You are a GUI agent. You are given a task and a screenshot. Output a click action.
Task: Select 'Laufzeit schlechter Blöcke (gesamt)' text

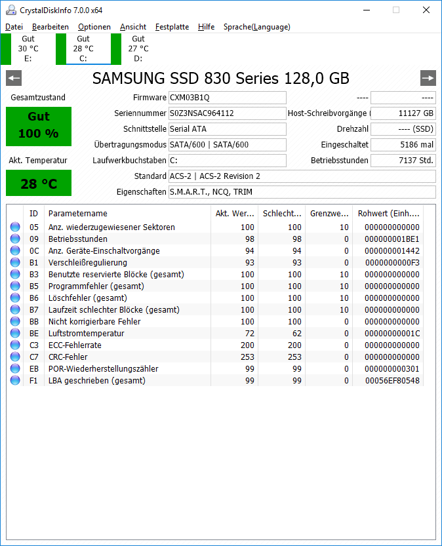point(114,310)
